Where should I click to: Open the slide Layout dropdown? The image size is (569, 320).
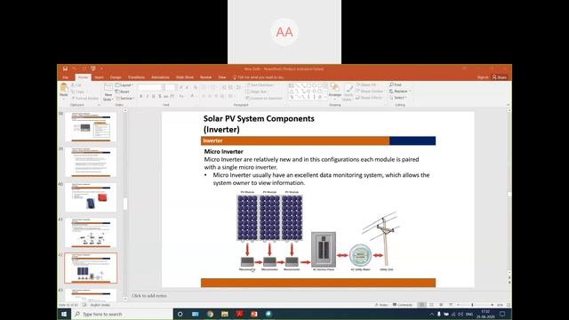(x=124, y=85)
